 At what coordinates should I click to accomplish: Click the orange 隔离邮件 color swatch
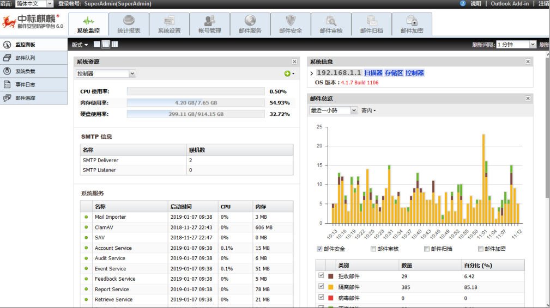click(330, 287)
